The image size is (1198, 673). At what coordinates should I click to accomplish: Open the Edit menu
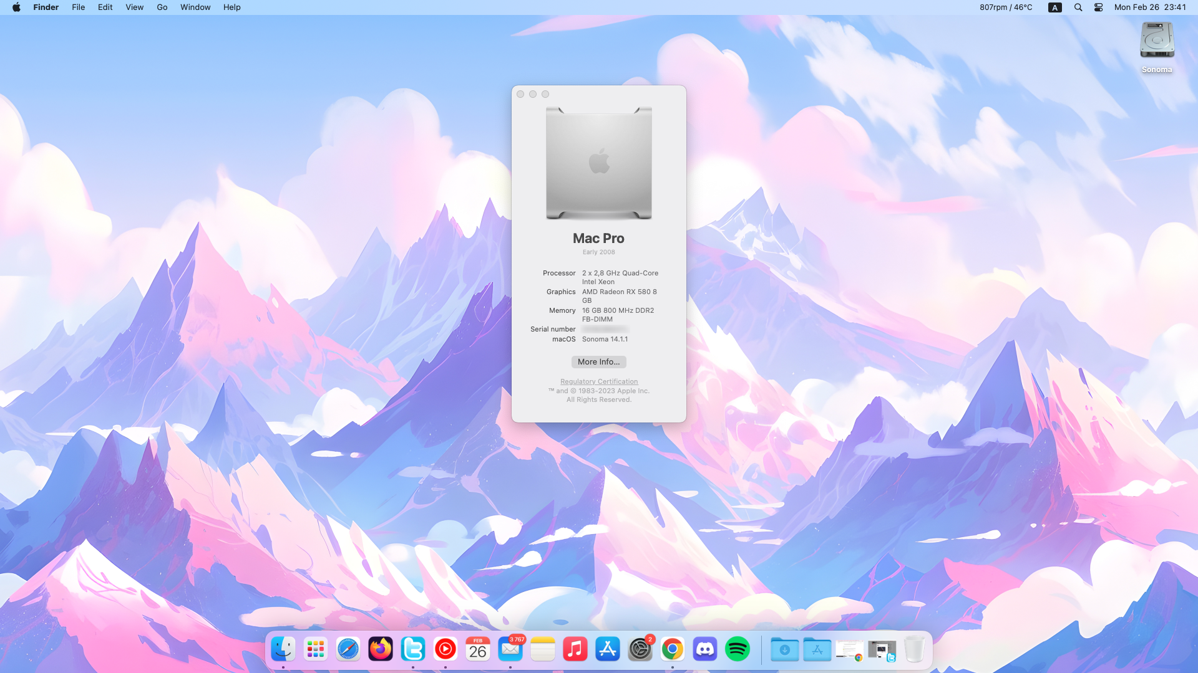point(105,7)
